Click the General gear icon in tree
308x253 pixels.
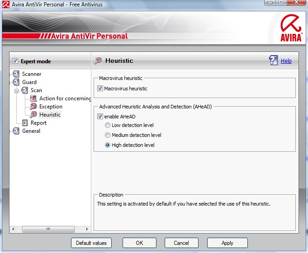16,131
